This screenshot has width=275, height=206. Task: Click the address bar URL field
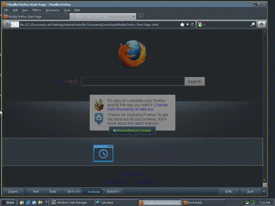(x=99, y=24)
